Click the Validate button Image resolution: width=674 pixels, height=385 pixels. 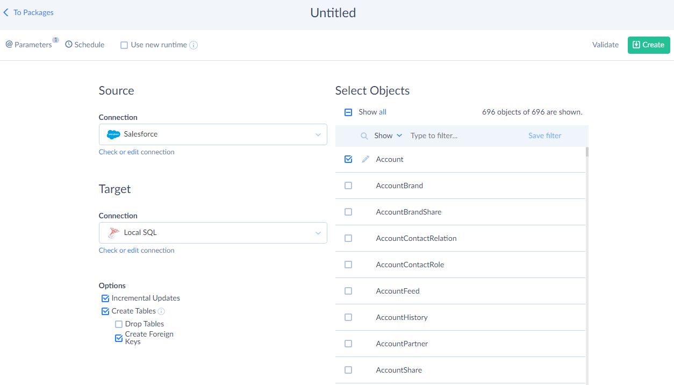coord(605,45)
